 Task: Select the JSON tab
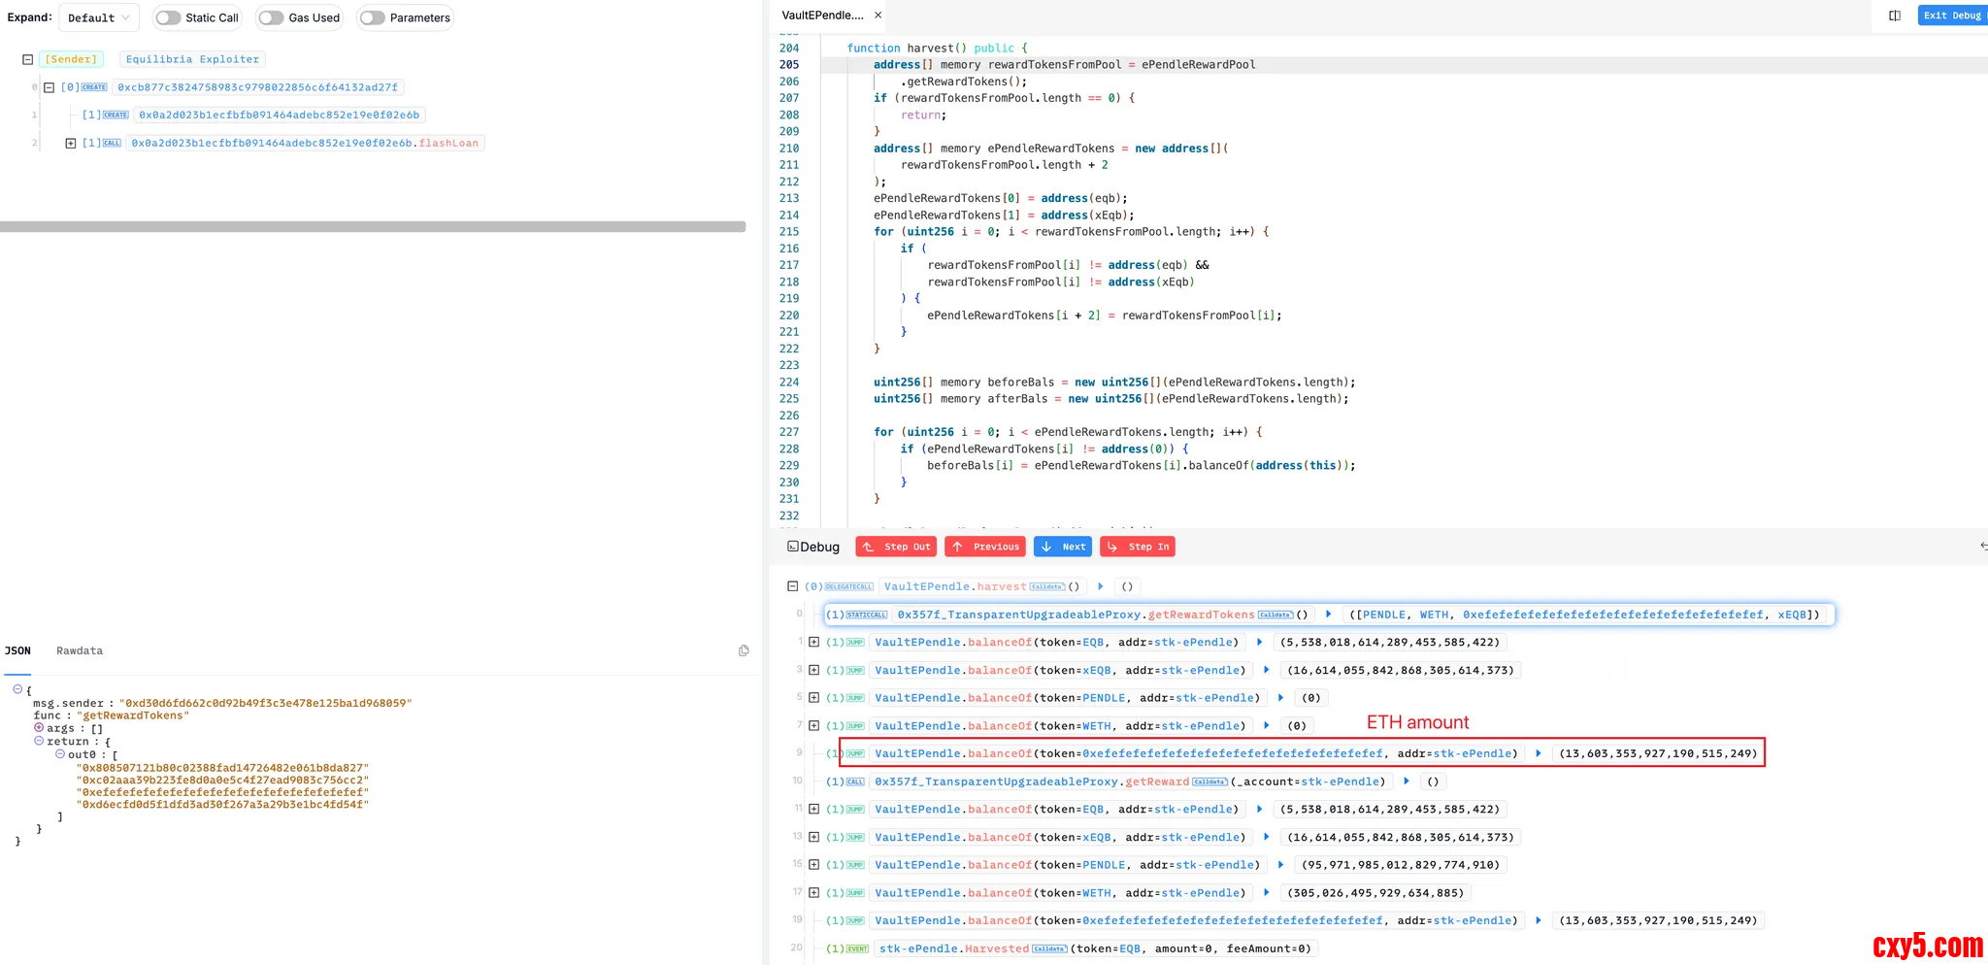pyautogui.click(x=17, y=650)
